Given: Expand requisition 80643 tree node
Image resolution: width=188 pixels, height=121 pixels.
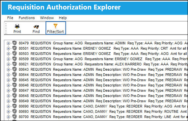Looking at the screenshot, I should coord(8,69).
